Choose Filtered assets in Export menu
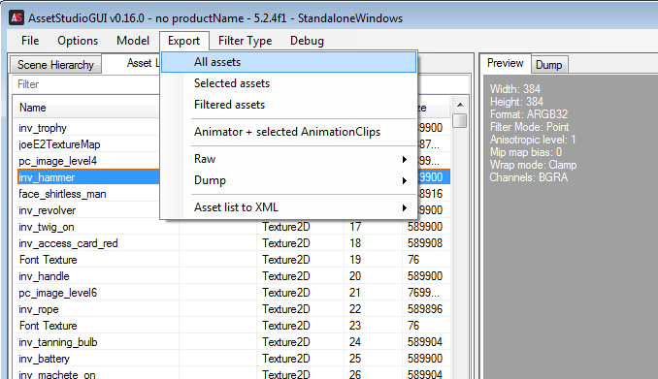This screenshot has height=379, width=658. pos(288,105)
